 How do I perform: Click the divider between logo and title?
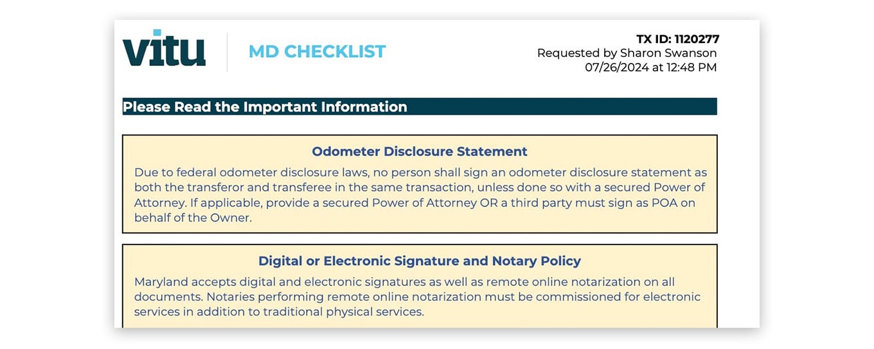(227, 52)
